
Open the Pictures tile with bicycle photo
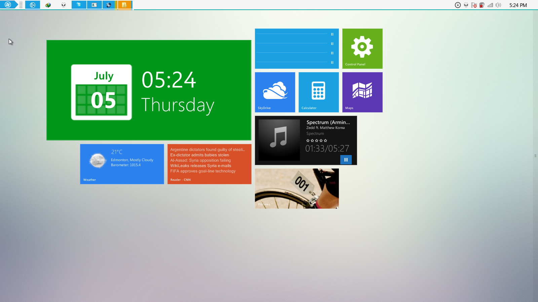pos(297,188)
